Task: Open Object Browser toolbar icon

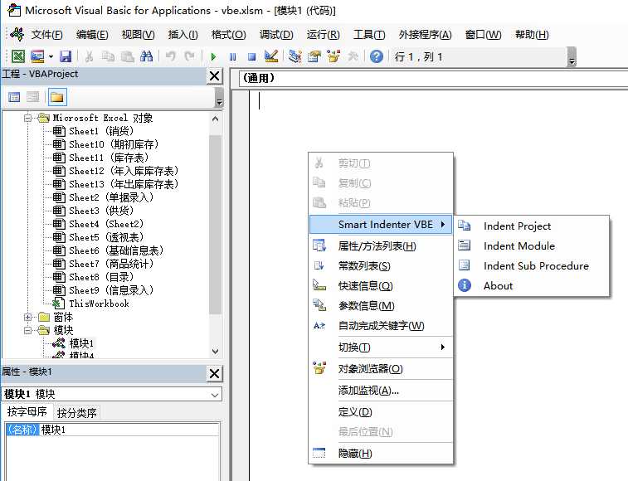Action: tap(333, 56)
